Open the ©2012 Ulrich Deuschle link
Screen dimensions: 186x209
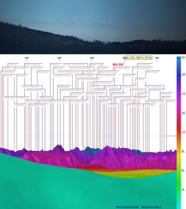pos(127,207)
